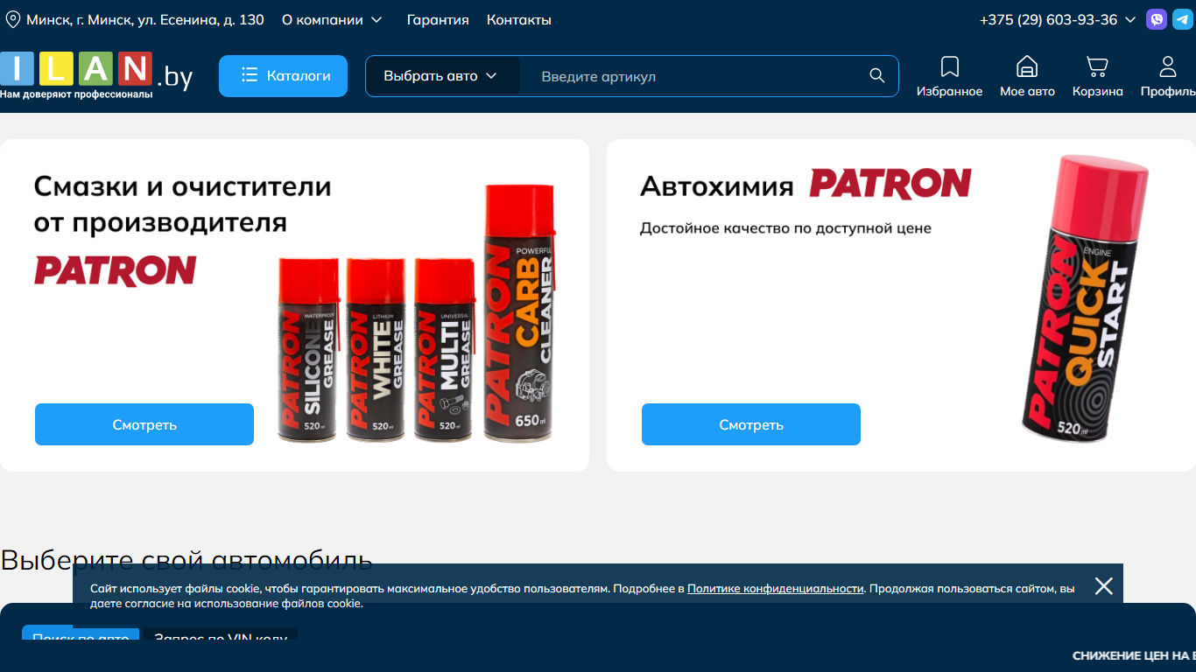This screenshot has height=672, width=1196.
Task: Expand the О компании menu
Action: pos(332,19)
